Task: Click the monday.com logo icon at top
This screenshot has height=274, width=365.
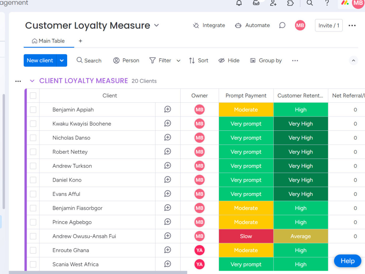Action: (345, 3)
